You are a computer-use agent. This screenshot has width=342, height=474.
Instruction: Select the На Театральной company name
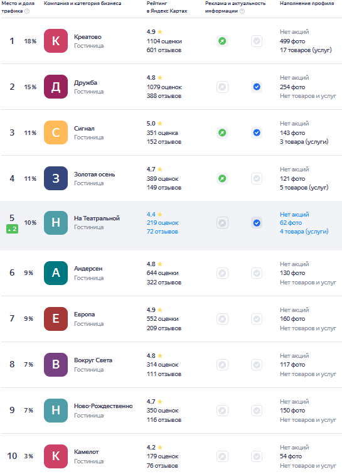pos(97,218)
